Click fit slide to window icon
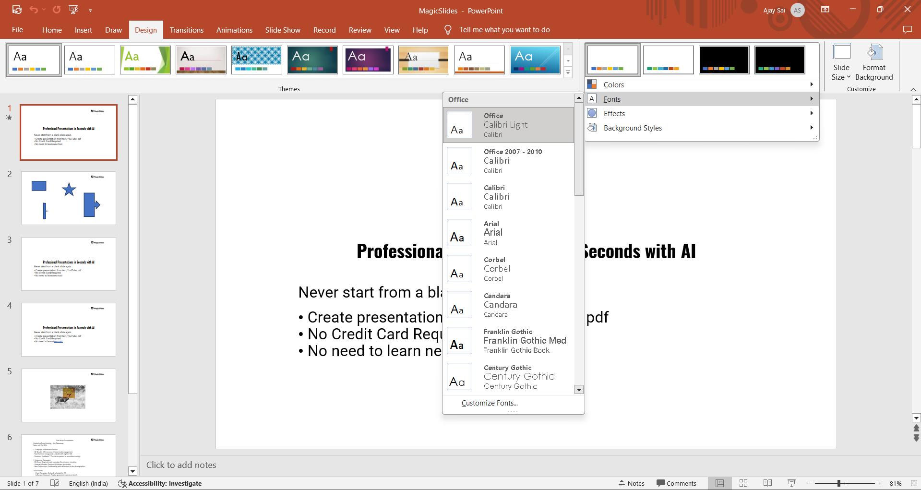 (914, 483)
